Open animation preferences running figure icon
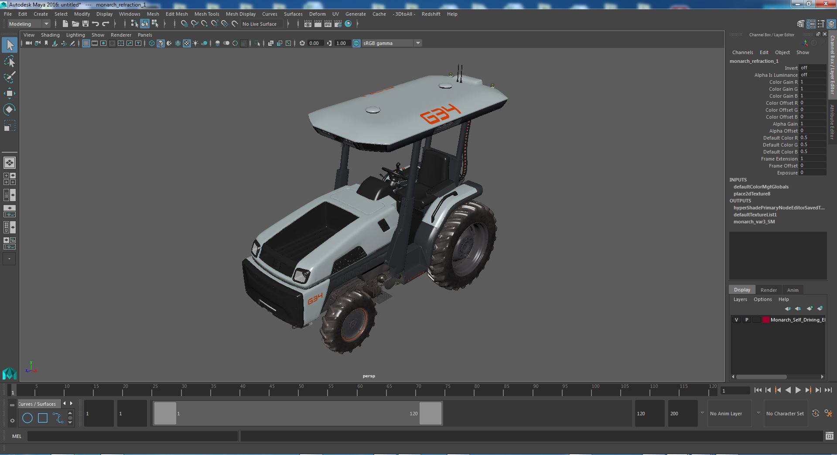Image resolution: width=837 pixels, height=455 pixels. pos(828,413)
